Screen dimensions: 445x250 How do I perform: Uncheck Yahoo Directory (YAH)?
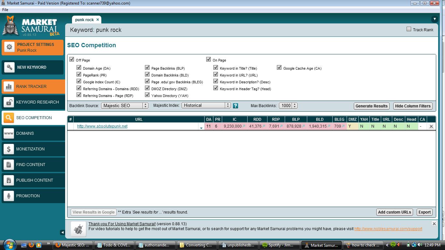pos(147,95)
